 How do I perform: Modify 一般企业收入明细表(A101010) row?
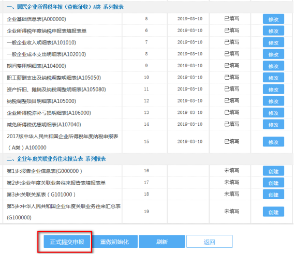(273, 42)
